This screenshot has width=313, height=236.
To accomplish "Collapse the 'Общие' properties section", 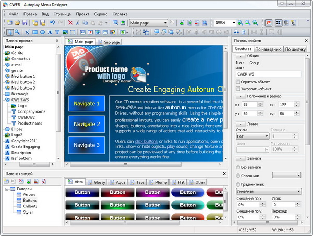I will click(x=240, y=56).
